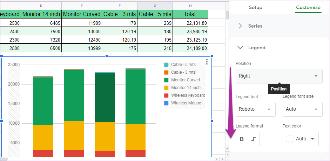Select cell containing 24,189.00
Viewport: 330px width, 161px height.
(x=190, y=48)
